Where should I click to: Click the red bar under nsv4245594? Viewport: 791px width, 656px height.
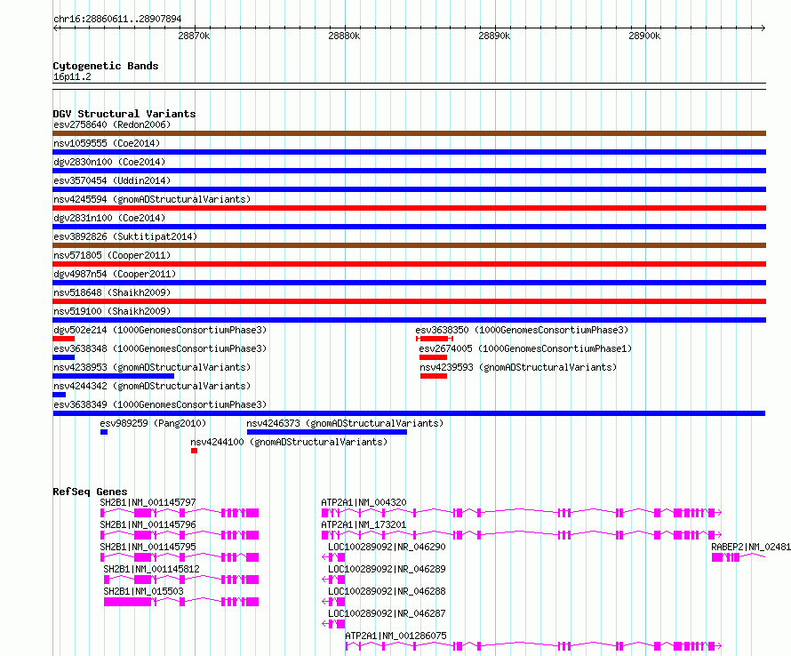(x=409, y=208)
